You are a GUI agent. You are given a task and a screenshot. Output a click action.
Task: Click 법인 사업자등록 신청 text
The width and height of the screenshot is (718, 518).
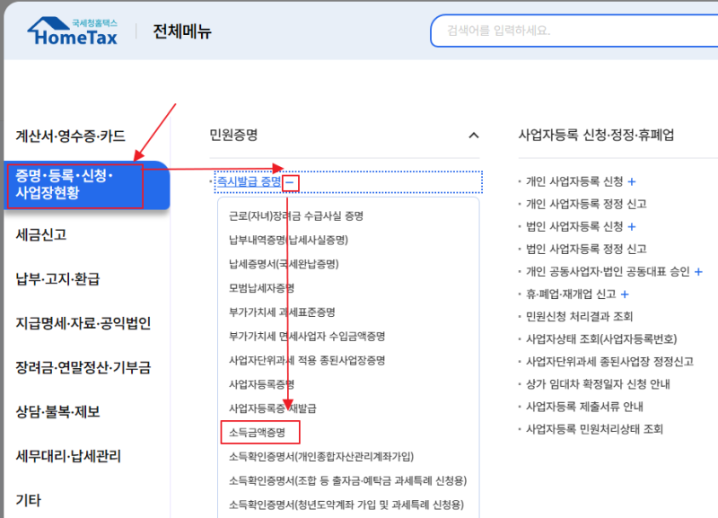574,227
